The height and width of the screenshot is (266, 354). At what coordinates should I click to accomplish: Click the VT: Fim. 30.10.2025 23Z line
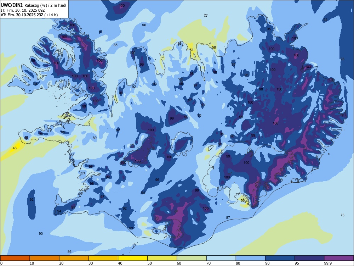pyautogui.click(x=29, y=15)
